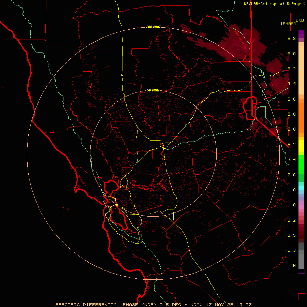
Task: Select the 4.2 legend value
Action: [292, 145]
